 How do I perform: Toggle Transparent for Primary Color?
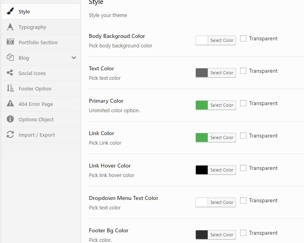[243, 103]
